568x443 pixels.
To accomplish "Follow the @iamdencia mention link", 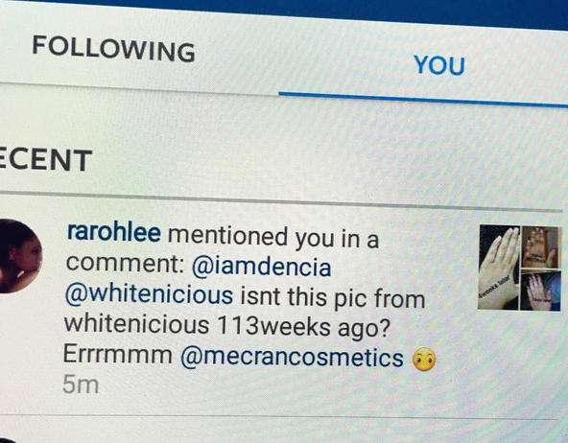I will pos(261,267).
